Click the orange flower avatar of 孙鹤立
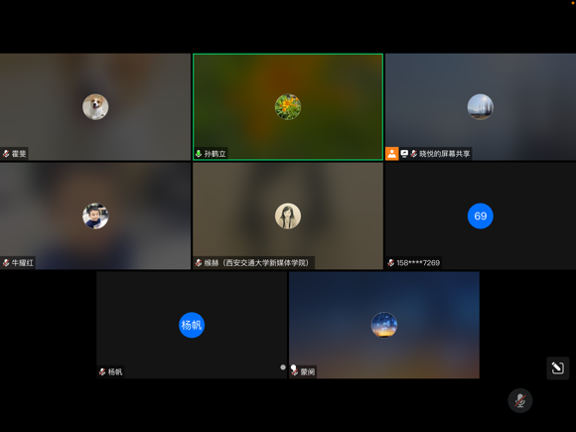576x432 pixels. pos(288,107)
